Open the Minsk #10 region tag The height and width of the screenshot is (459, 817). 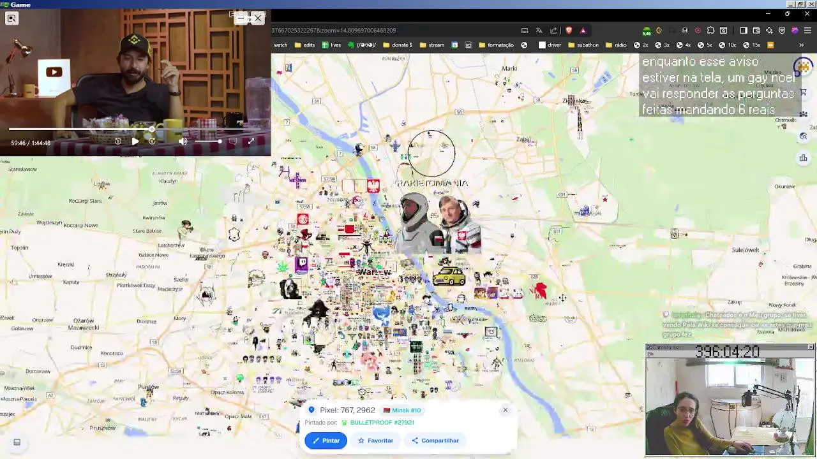(x=402, y=411)
